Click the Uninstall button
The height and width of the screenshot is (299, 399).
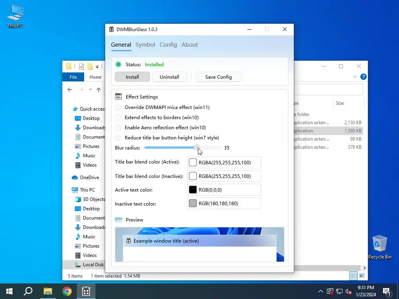[169, 77]
